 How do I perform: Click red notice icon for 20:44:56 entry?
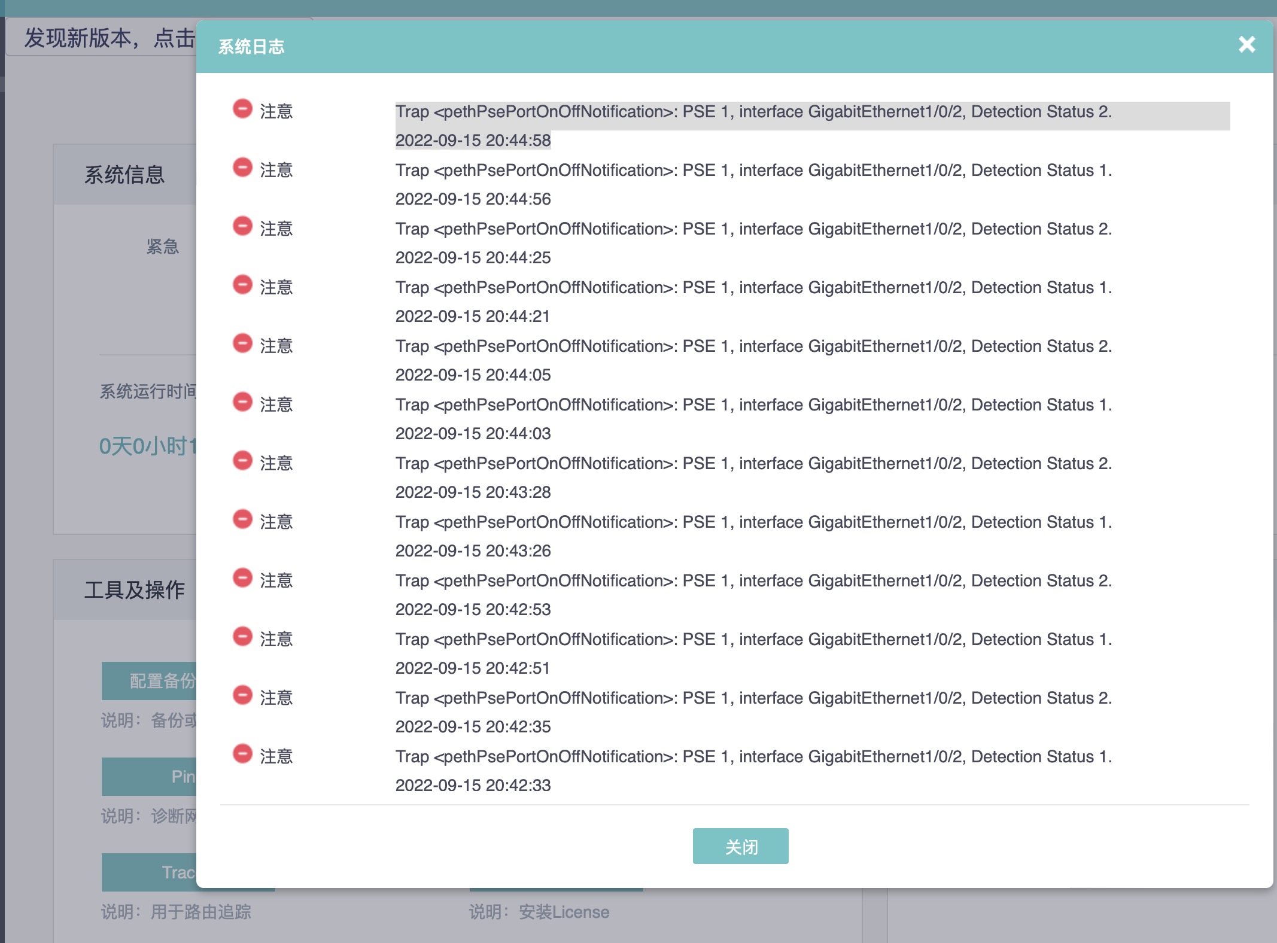tap(242, 168)
